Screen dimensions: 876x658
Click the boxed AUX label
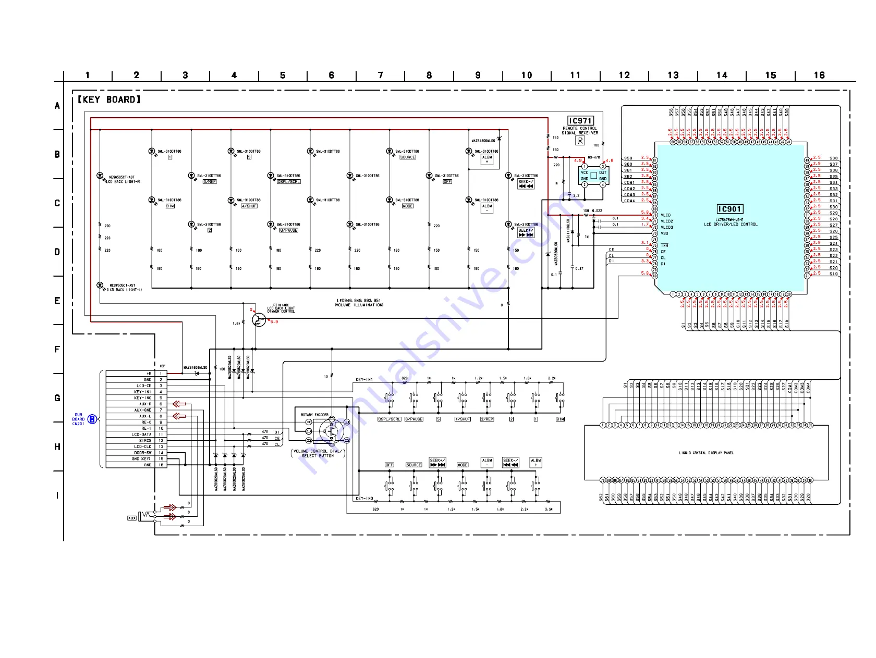click(x=132, y=518)
